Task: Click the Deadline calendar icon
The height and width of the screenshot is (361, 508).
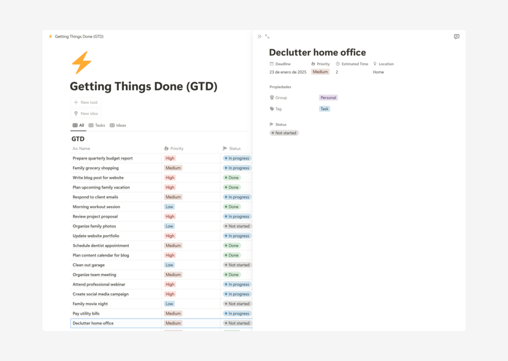Action: 271,64
